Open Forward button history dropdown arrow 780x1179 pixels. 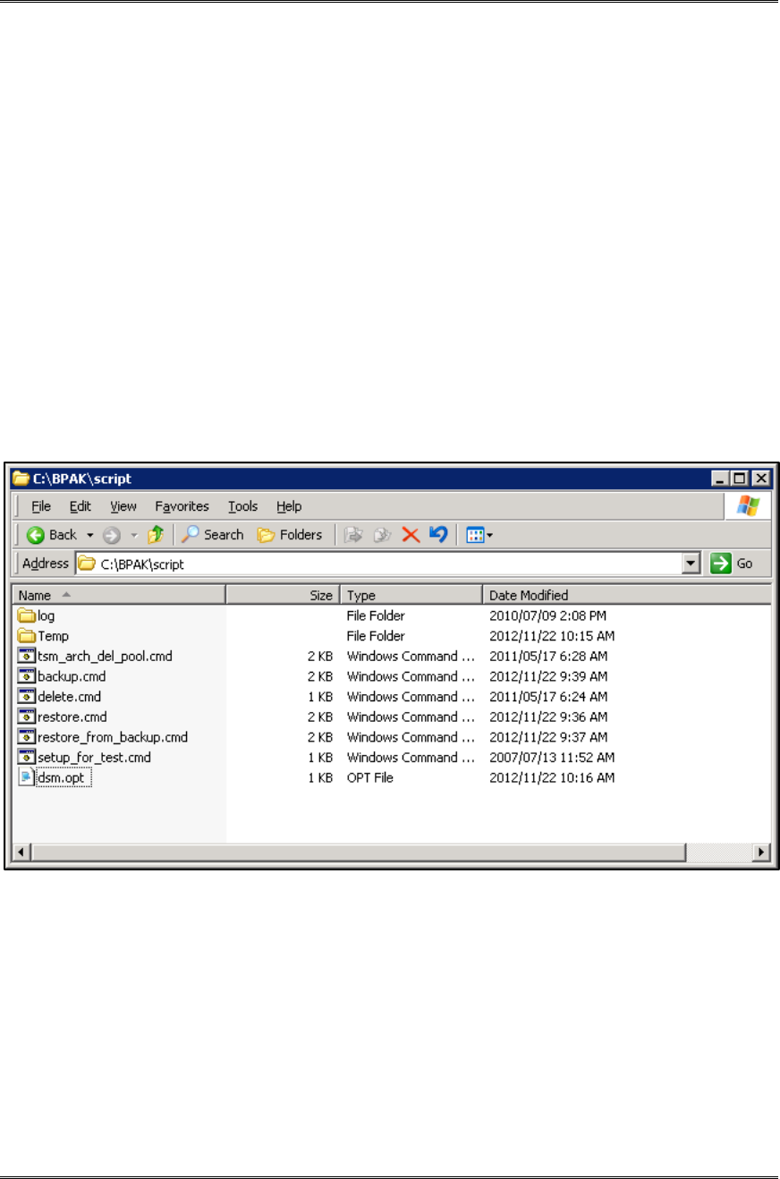pyautogui.click(x=135, y=535)
